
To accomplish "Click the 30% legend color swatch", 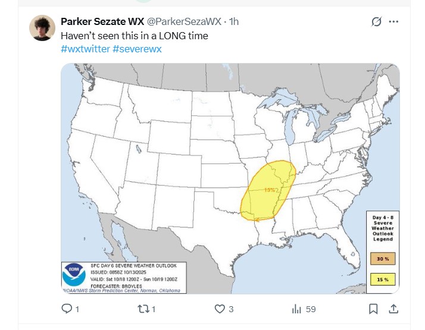I will 382,259.
